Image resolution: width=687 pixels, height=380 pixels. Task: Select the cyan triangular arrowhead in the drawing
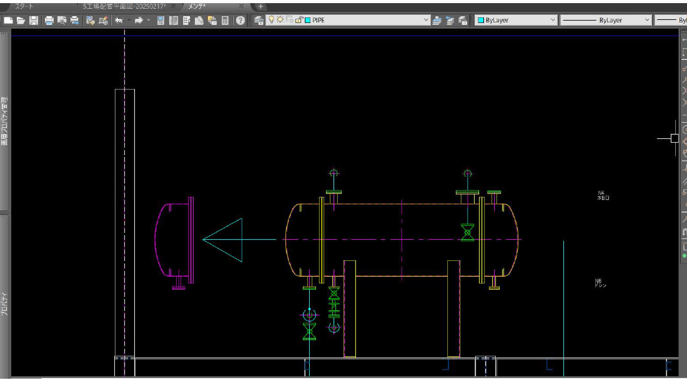click(222, 240)
